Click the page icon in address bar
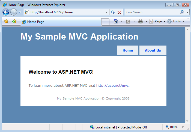 tap(27, 12)
